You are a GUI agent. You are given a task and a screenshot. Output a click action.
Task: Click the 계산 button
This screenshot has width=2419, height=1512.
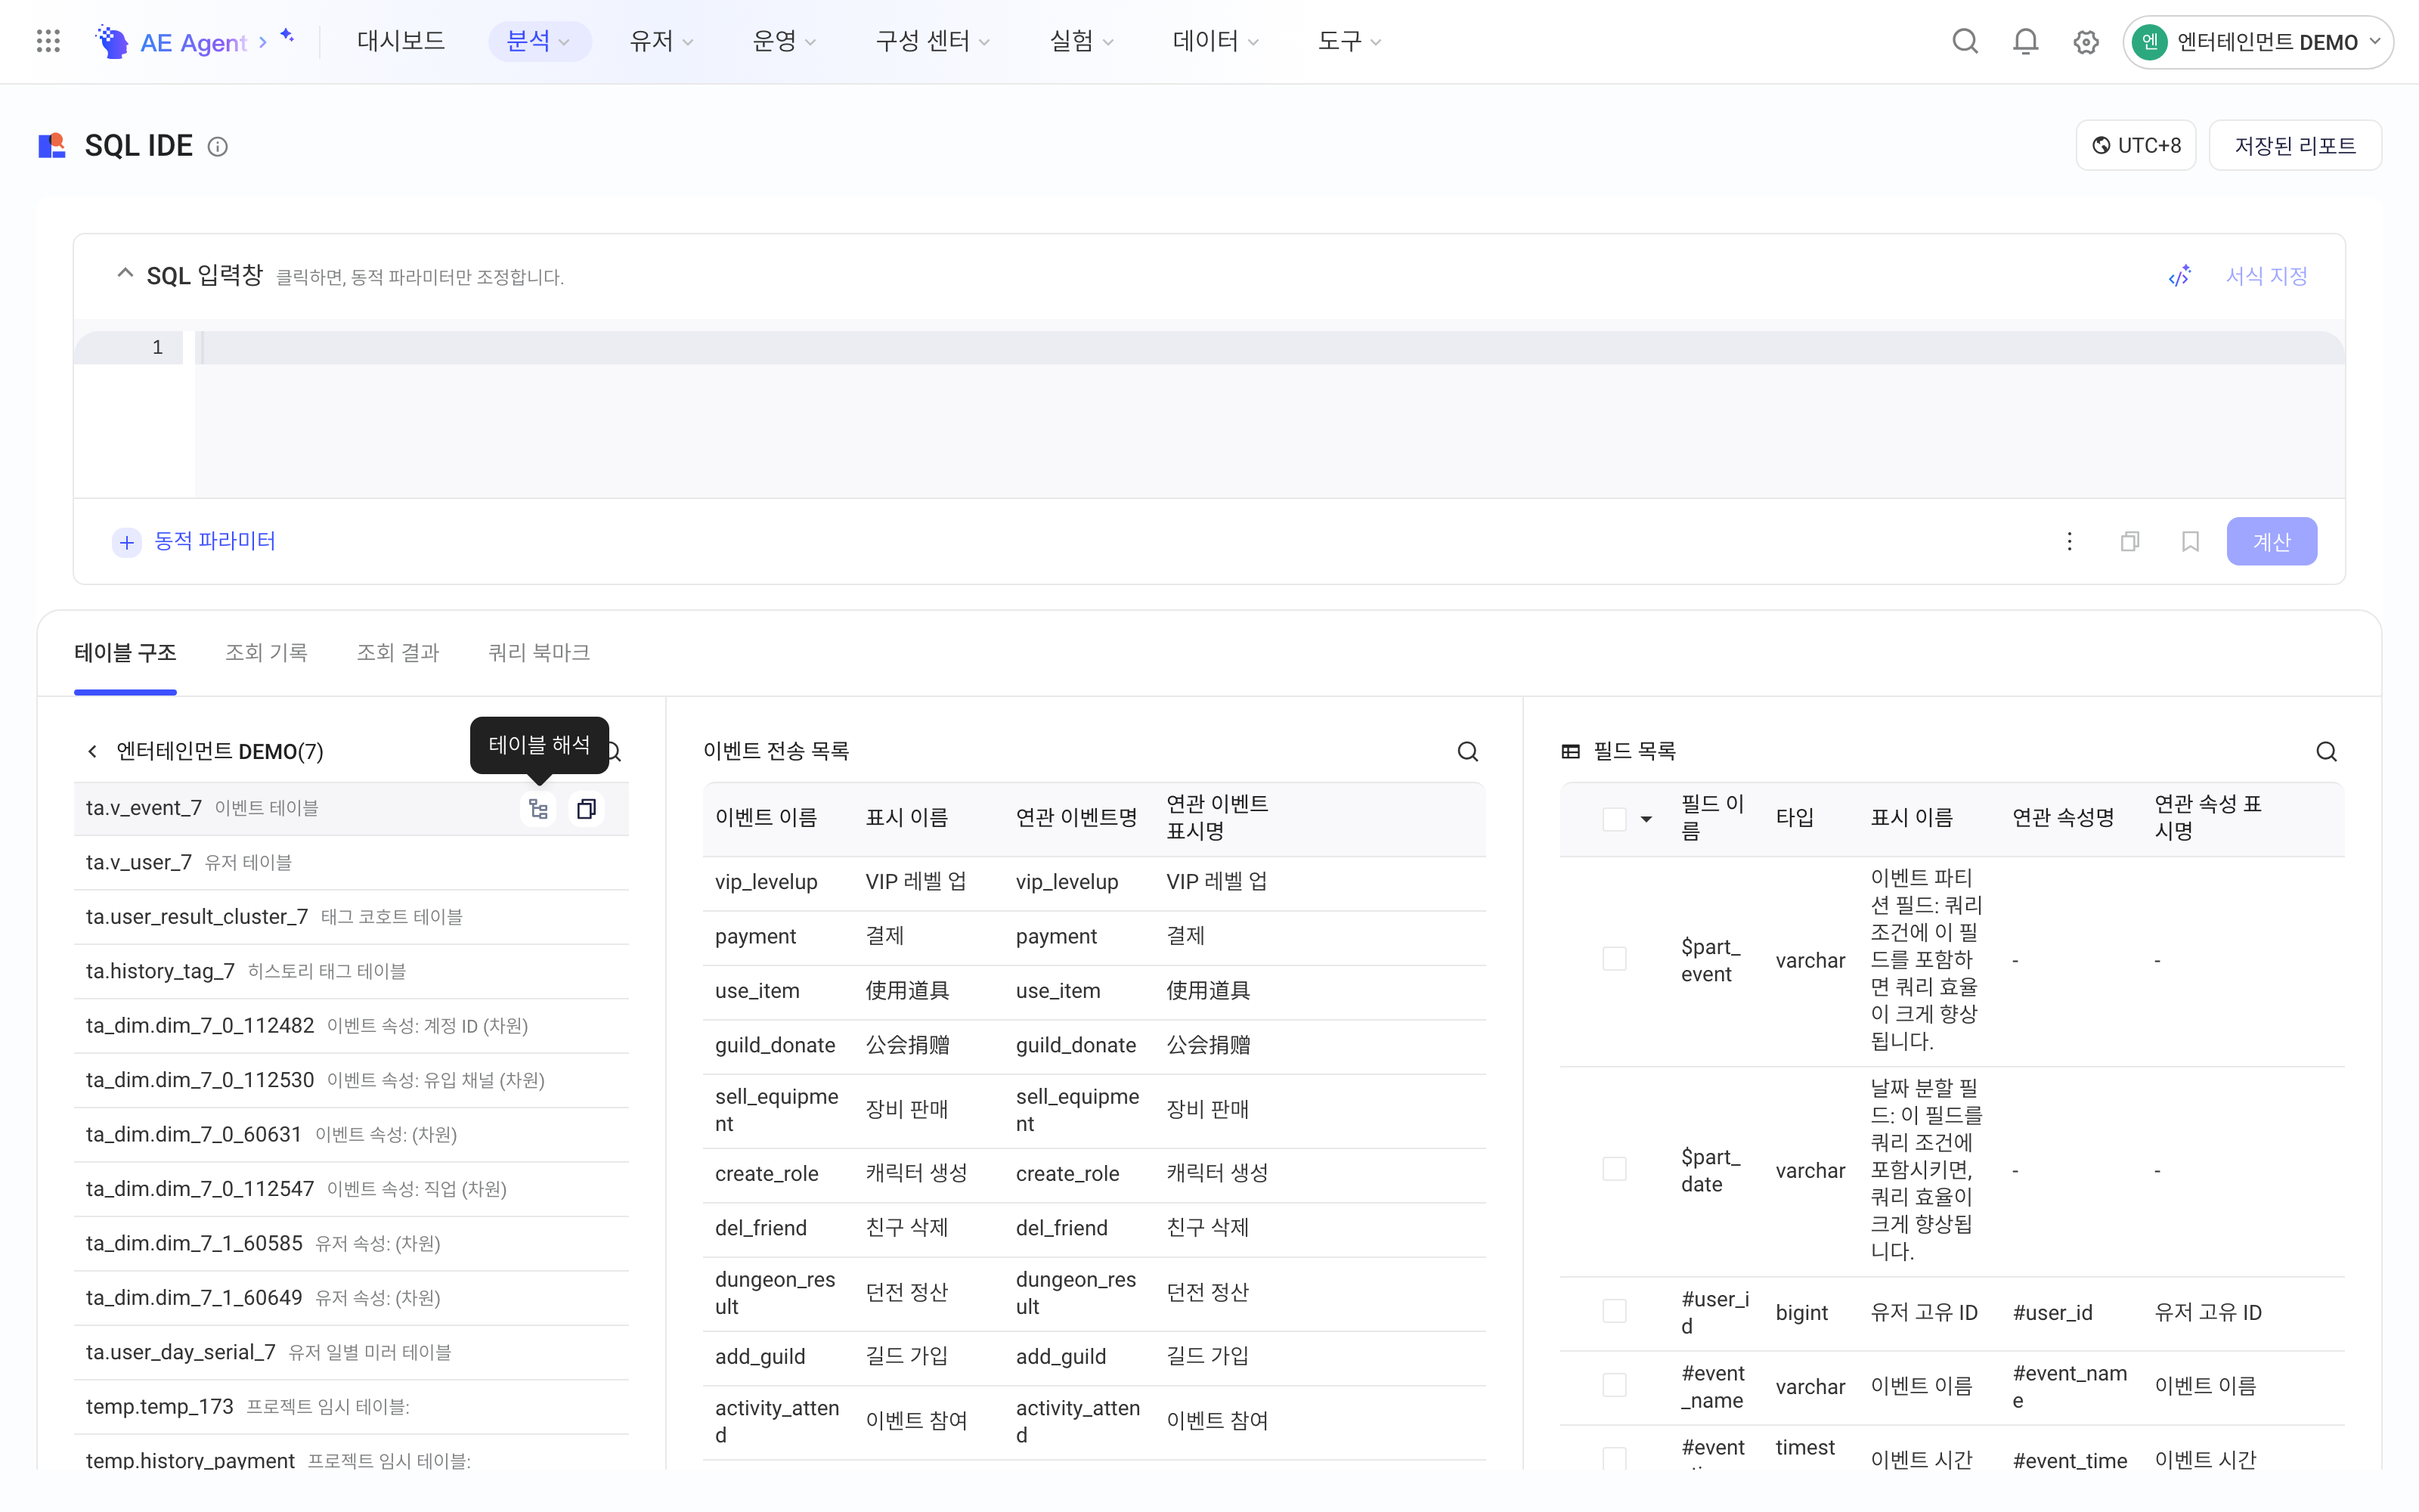[2271, 541]
